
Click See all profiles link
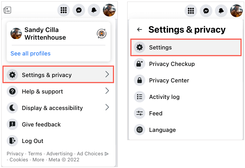[30, 54]
